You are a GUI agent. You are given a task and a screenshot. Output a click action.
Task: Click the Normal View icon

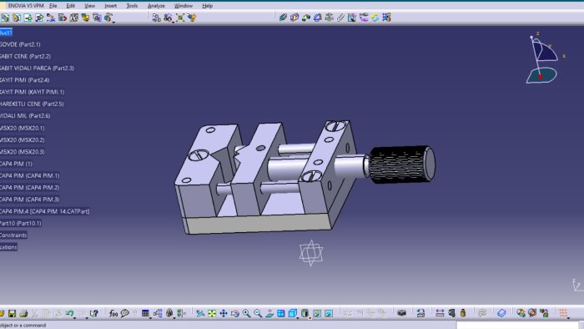pyautogui.click(x=269, y=313)
